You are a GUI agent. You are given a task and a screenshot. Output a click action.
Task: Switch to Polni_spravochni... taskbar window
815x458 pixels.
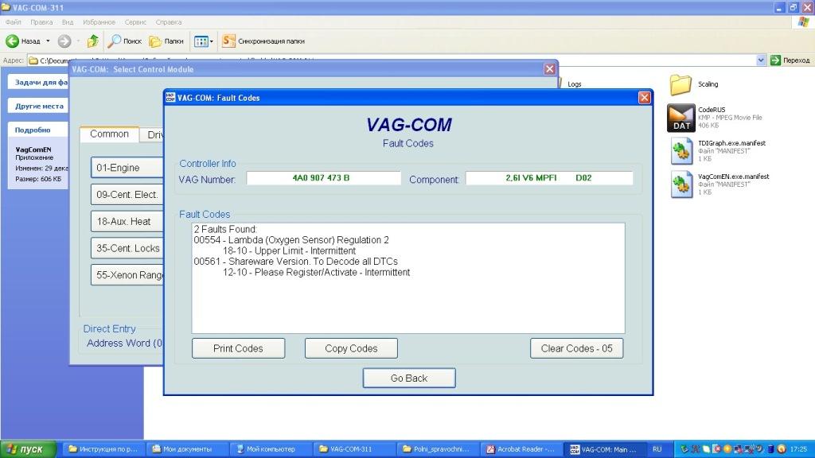click(x=437, y=449)
